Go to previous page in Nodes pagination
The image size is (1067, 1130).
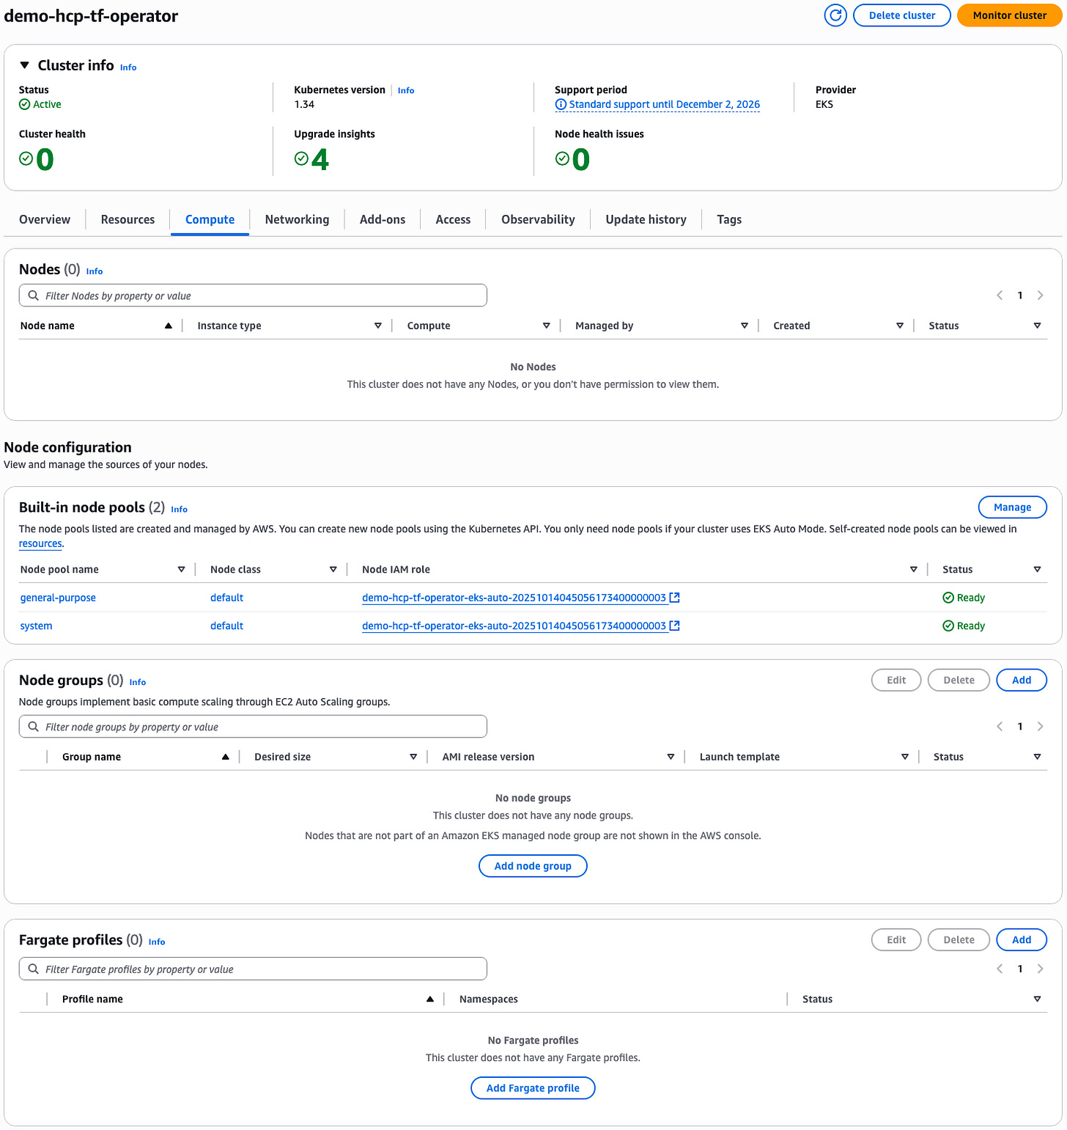1000,296
